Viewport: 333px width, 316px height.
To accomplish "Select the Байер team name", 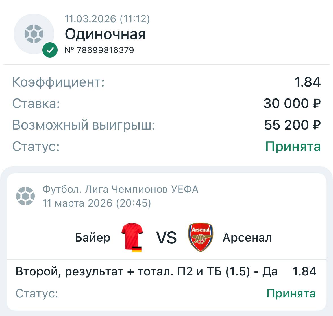I will click(93, 238).
